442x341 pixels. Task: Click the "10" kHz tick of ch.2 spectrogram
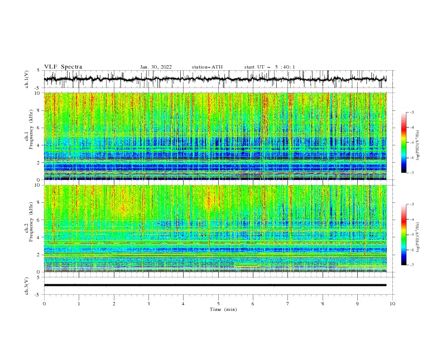pyautogui.click(x=38, y=185)
